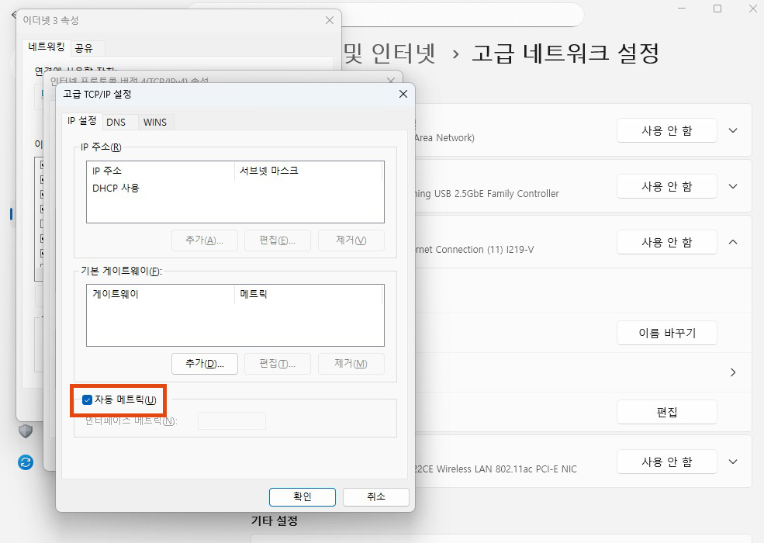Uncheck the 자동 메트릭 checkbox
The width and height of the screenshot is (764, 543).
(x=88, y=400)
